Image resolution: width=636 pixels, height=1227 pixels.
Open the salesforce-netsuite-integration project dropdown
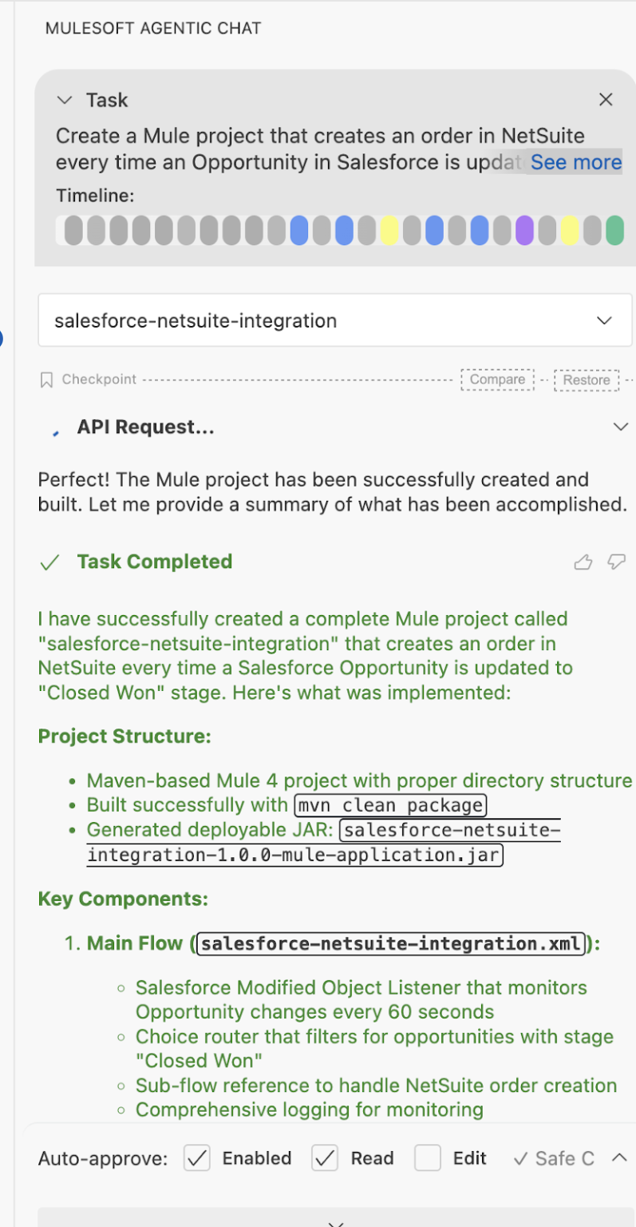pos(605,320)
